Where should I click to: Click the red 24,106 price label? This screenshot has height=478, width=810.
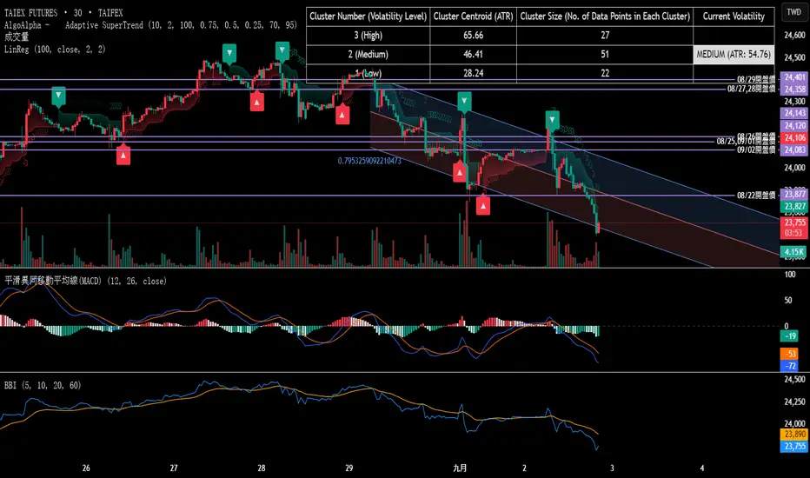tap(794, 138)
